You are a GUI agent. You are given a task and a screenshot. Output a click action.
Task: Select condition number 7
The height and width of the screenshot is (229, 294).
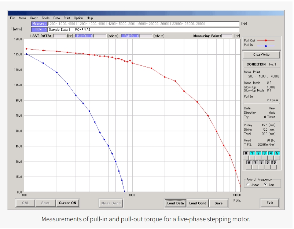[x=255, y=162]
